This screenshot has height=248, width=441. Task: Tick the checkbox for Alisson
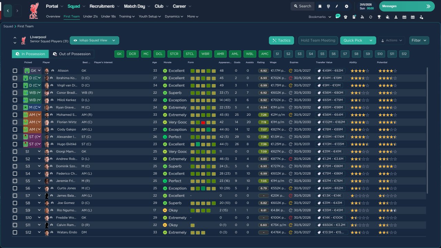(15, 71)
